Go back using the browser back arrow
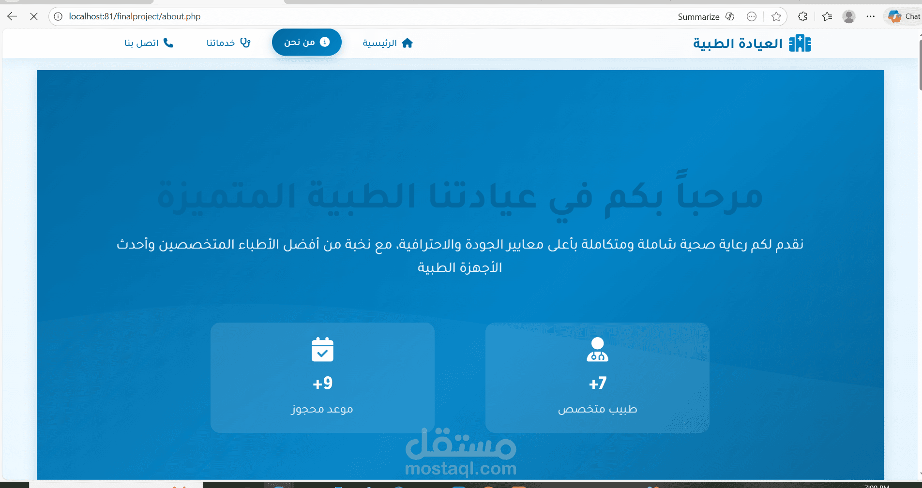 (12, 16)
